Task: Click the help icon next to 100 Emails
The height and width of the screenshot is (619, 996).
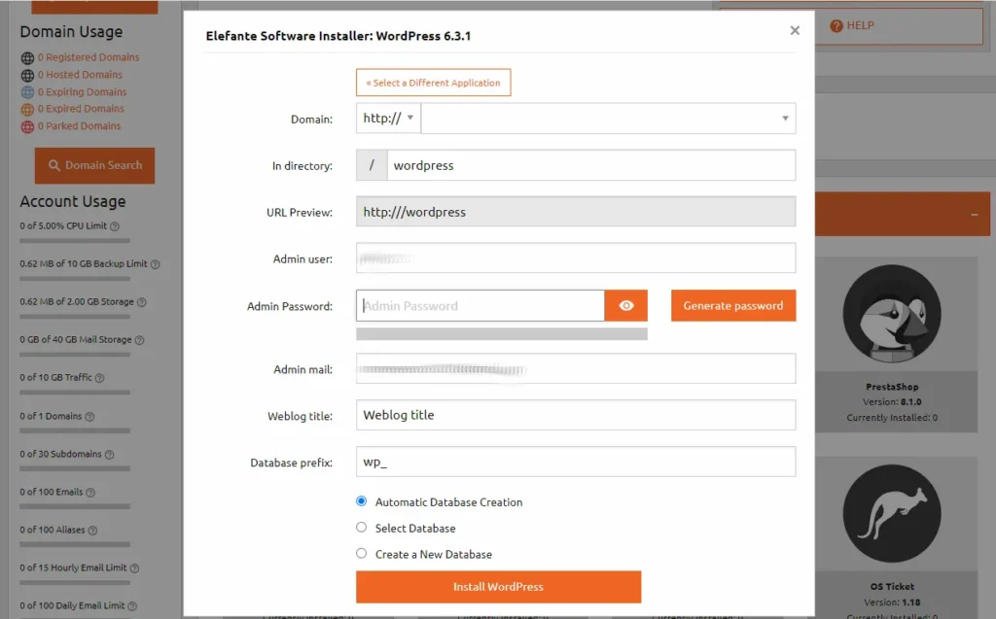Action: coord(90,493)
